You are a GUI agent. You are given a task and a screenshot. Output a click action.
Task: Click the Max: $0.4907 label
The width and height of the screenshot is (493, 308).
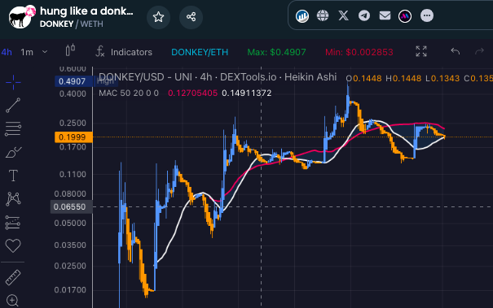pyautogui.click(x=276, y=52)
